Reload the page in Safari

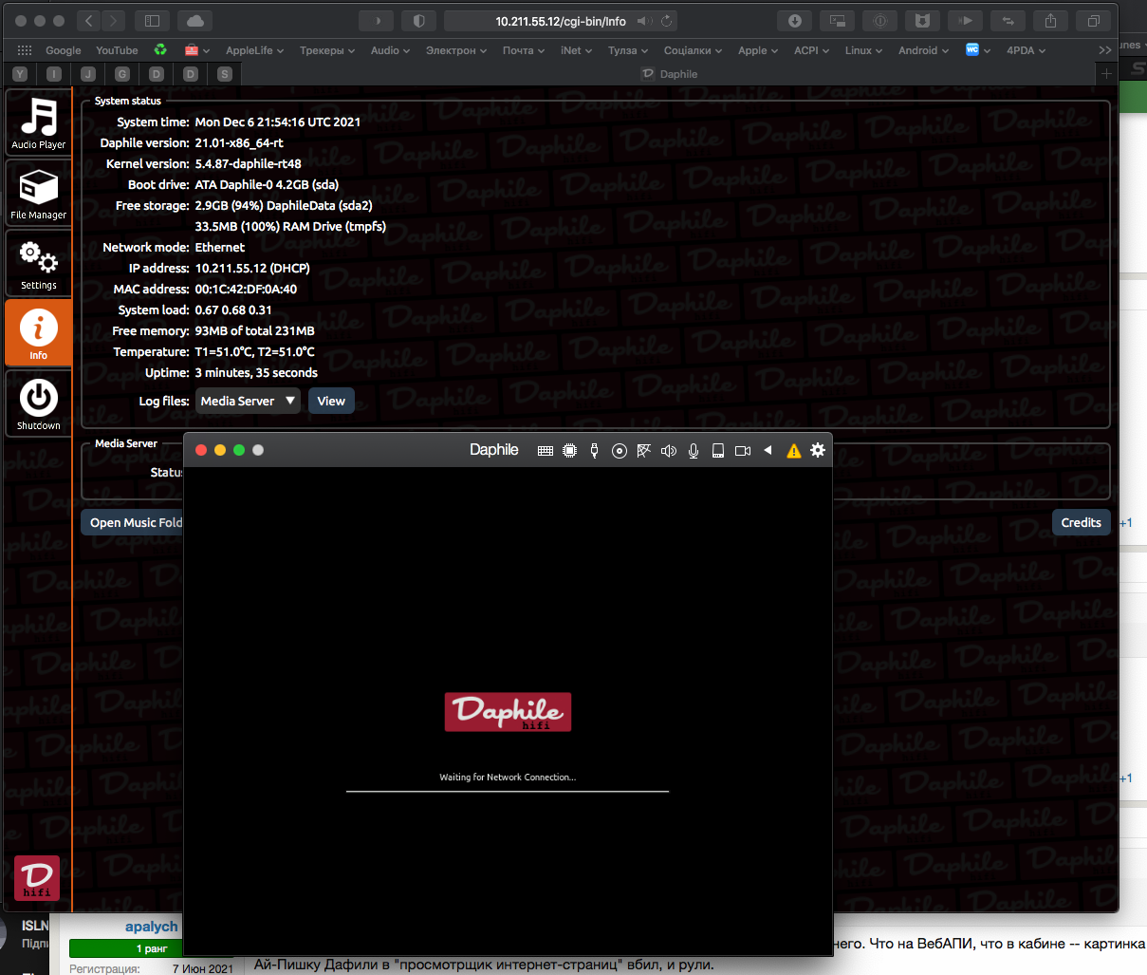click(667, 21)
